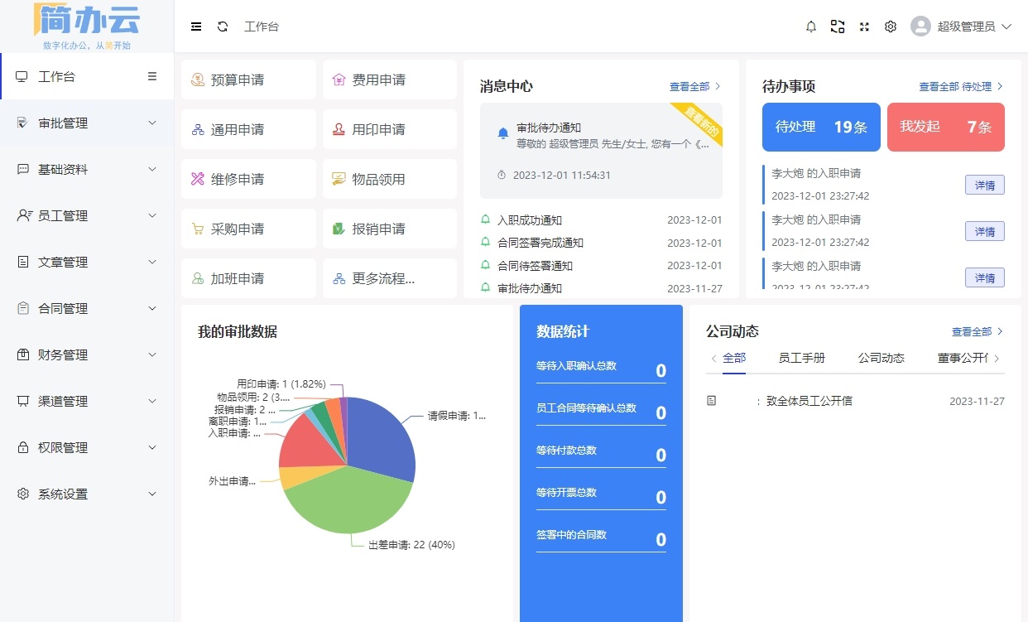Open the 预算申请 shortcut
The width and height of the screenshot is (1028, 622).
pos(248,80)
